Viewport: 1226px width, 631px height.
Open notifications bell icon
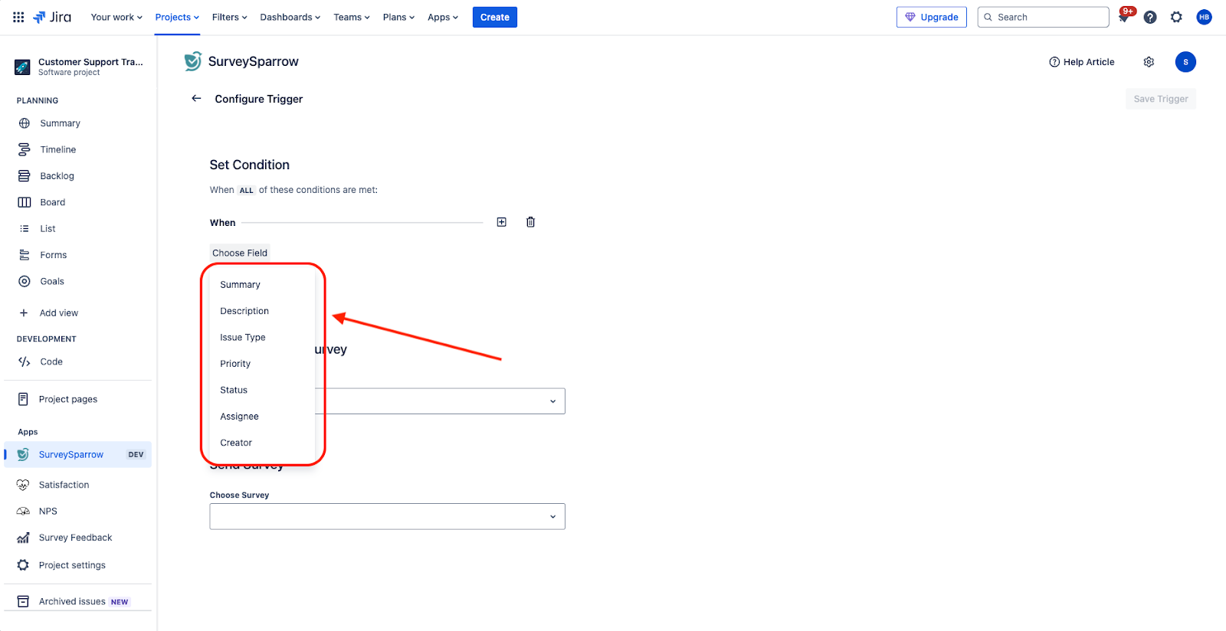(1123, 18)
